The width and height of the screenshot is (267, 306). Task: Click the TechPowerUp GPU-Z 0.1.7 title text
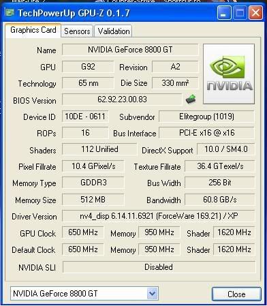click(x=74, y=13)
